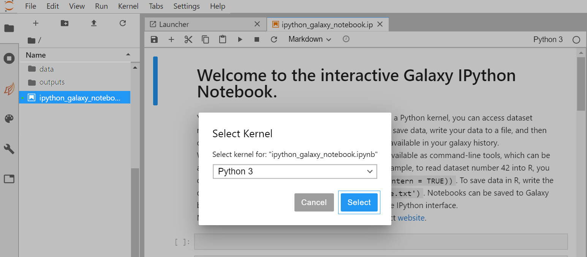This screenshot has width=587, height=257.
Task: Cut the selected cell with the scissors
Action: point(188,39)
